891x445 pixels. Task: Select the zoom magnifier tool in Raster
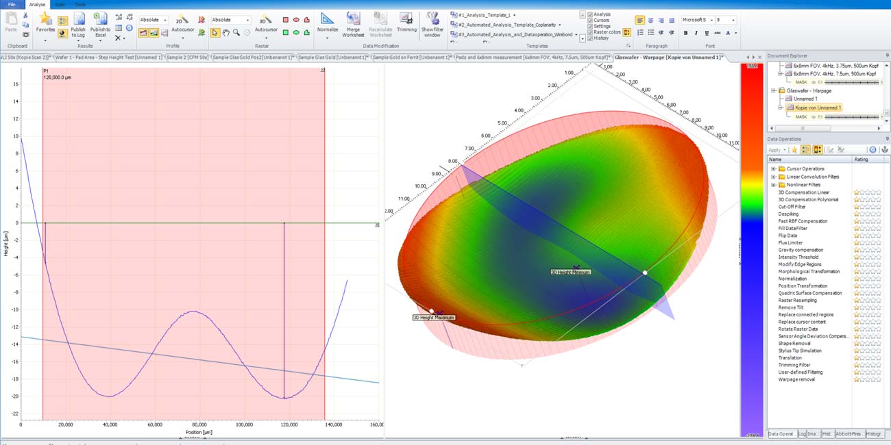236,32
